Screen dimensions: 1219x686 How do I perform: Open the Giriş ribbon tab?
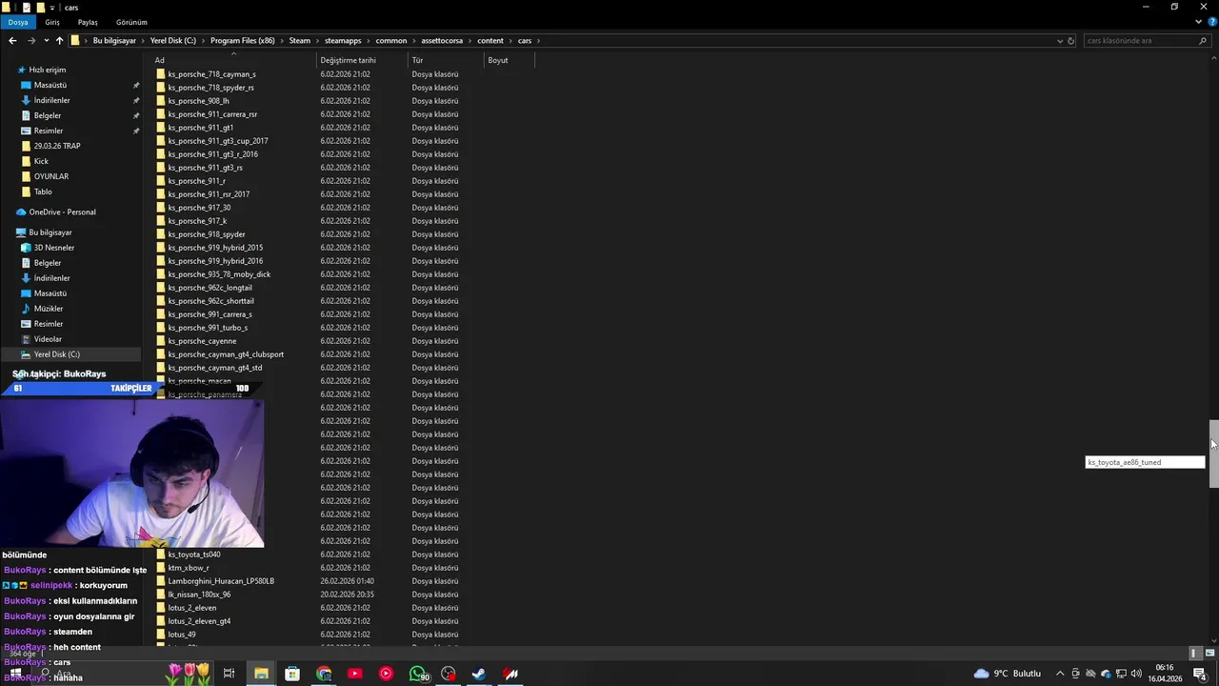[52, 22]
